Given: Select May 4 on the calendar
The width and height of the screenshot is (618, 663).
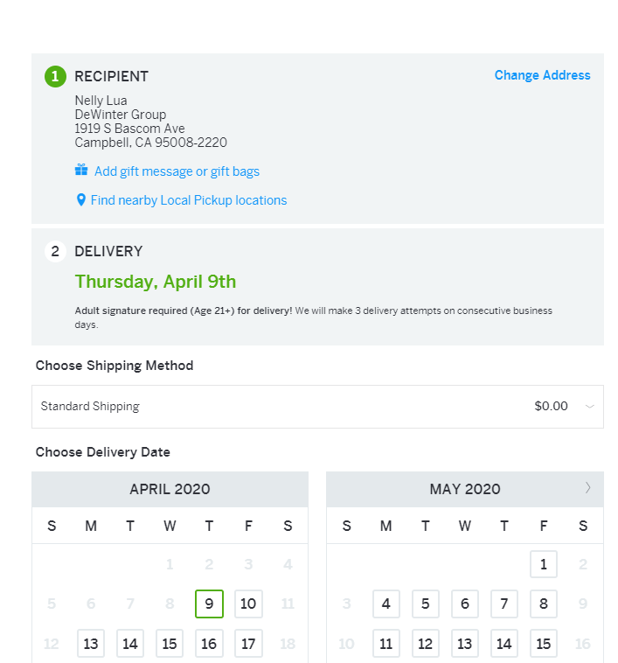Looking at the screenshot, I should click(386, 604).
